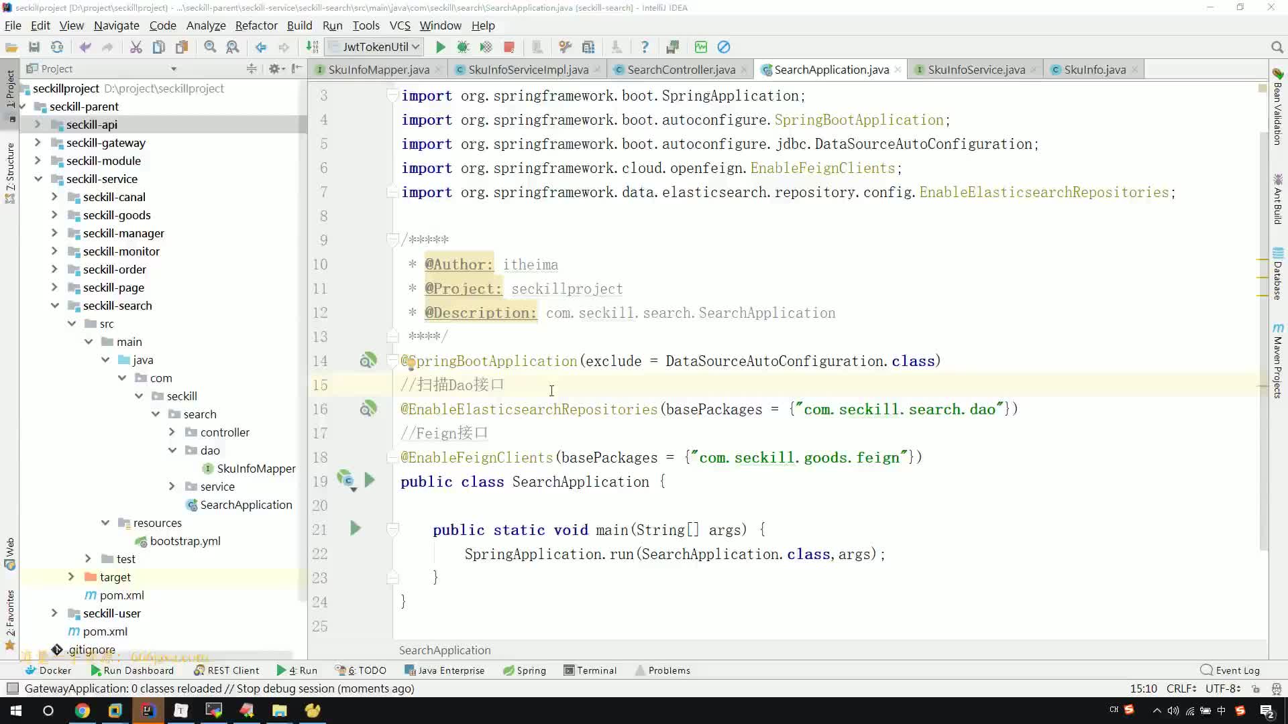
Task: Open File Explorer from the taskbar
Action: 280,711
